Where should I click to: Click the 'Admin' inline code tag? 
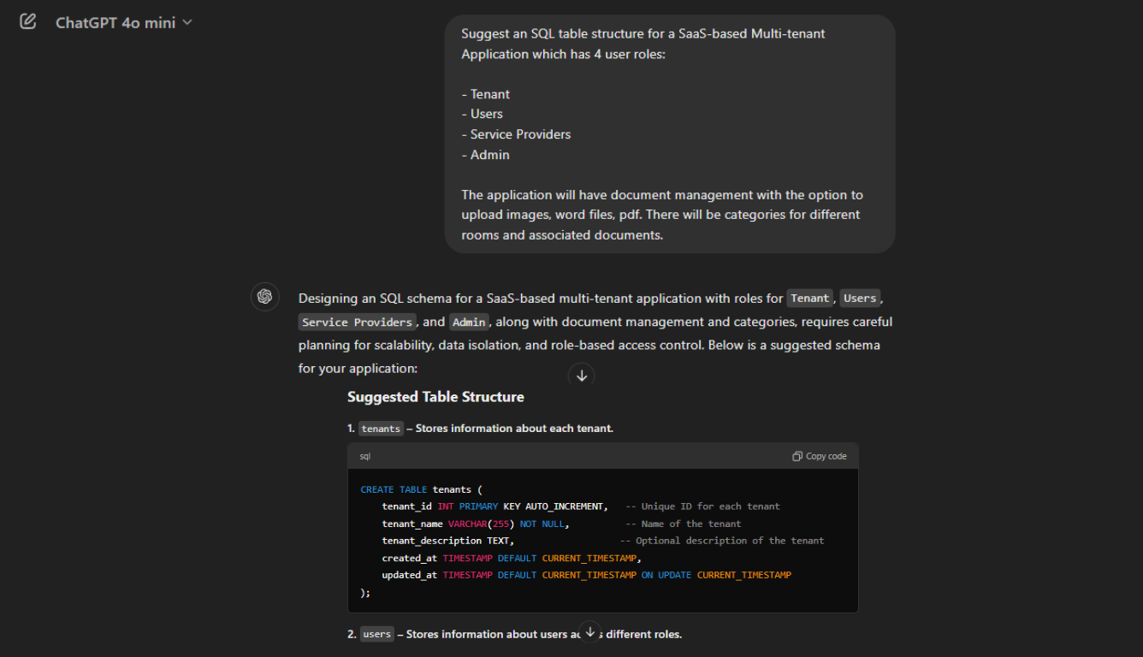pos(469,323)
